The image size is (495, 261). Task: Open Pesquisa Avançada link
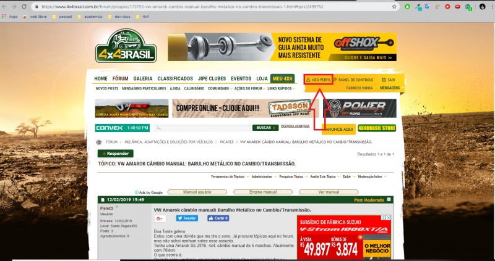[x=295, y=126]
